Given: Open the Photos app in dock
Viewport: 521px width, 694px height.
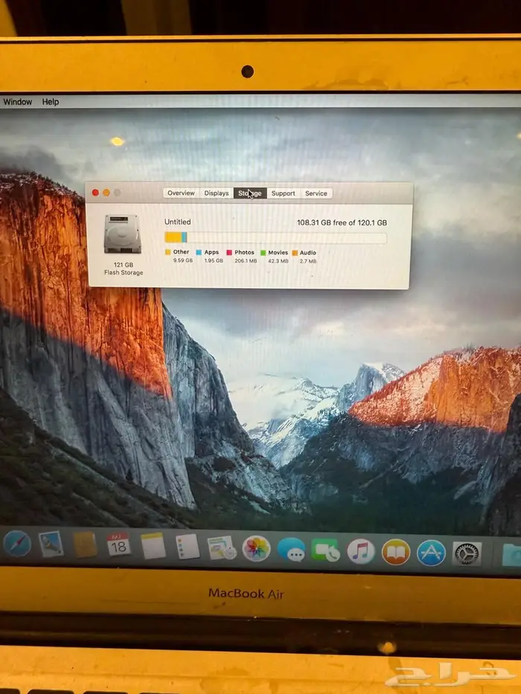Looking at the screenshot, I should point(256,549).
